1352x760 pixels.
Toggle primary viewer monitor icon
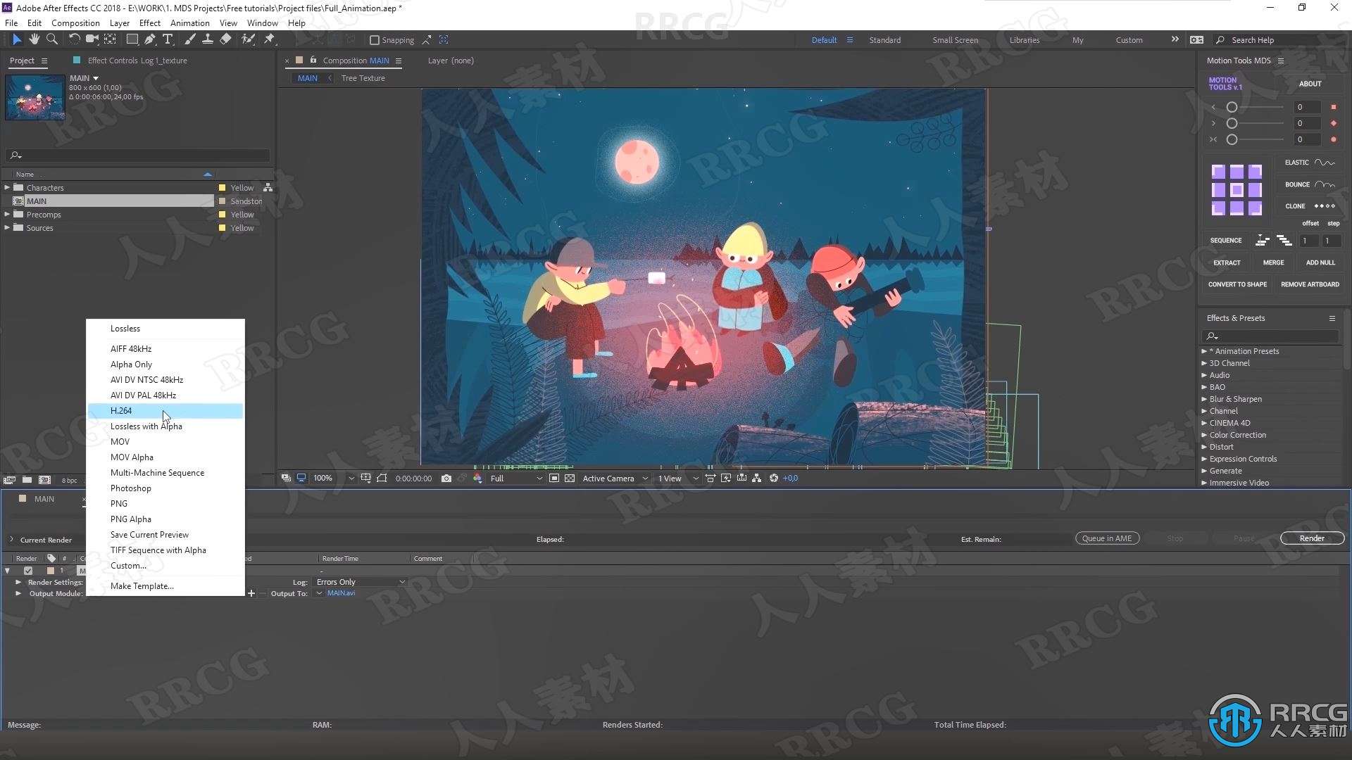click(301, 479)
